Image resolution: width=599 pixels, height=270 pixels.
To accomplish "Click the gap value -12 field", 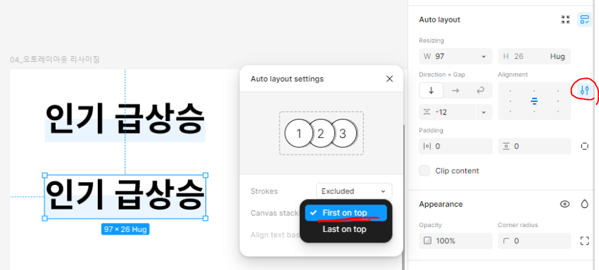I will point(448,112).
